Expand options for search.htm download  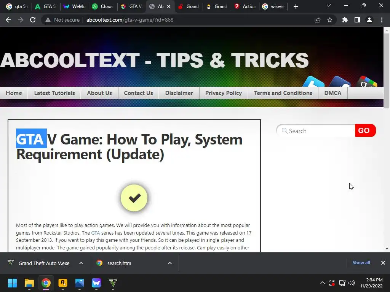point(170,263)
